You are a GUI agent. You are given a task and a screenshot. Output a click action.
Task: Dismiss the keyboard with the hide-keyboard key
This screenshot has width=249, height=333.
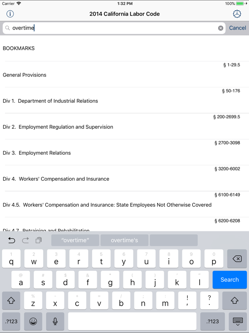coord(238,321)
